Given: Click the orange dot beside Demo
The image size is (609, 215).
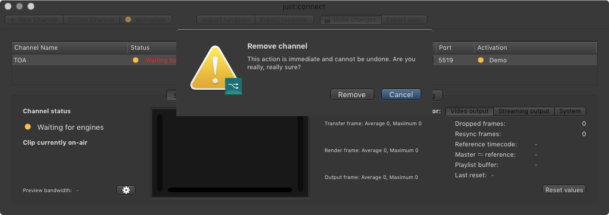Looking at the screenshot, I should tap(481, 60).
